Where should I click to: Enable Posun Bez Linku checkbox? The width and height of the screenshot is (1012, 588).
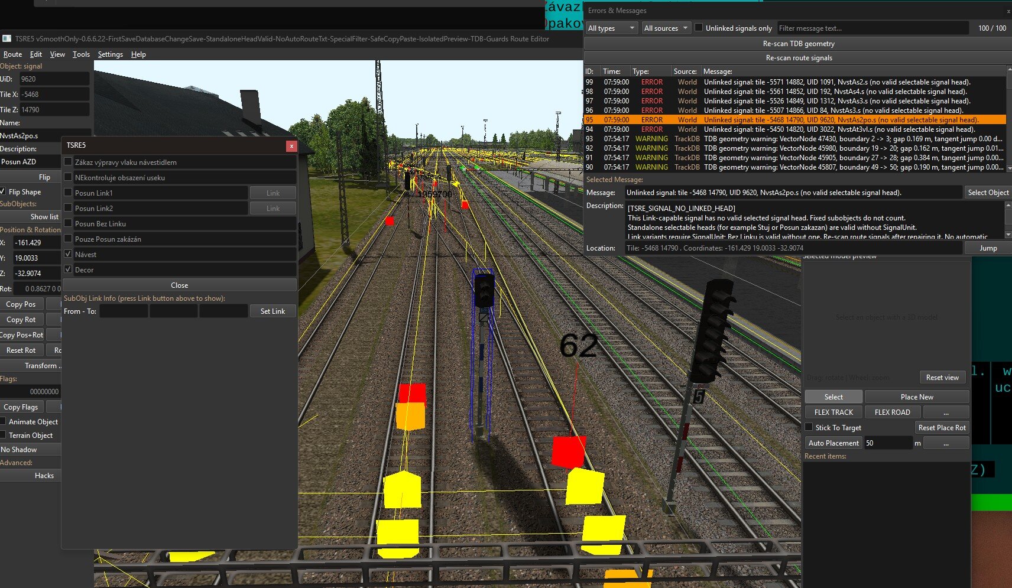click(x=68, y=223)
